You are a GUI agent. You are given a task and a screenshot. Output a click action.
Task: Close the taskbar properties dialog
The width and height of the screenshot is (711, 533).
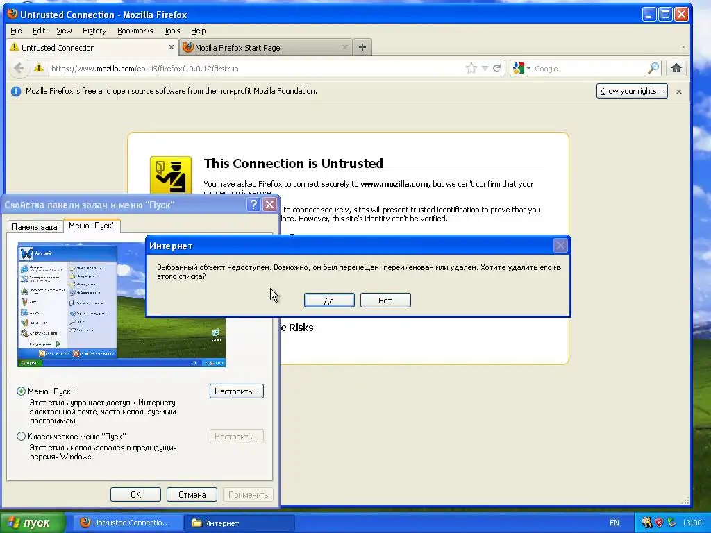tap(270, 205)
